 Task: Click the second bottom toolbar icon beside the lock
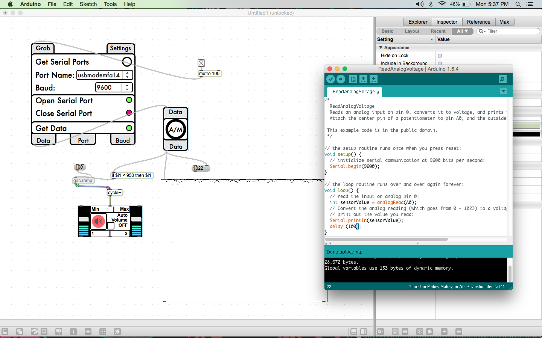tap(20, 332)
